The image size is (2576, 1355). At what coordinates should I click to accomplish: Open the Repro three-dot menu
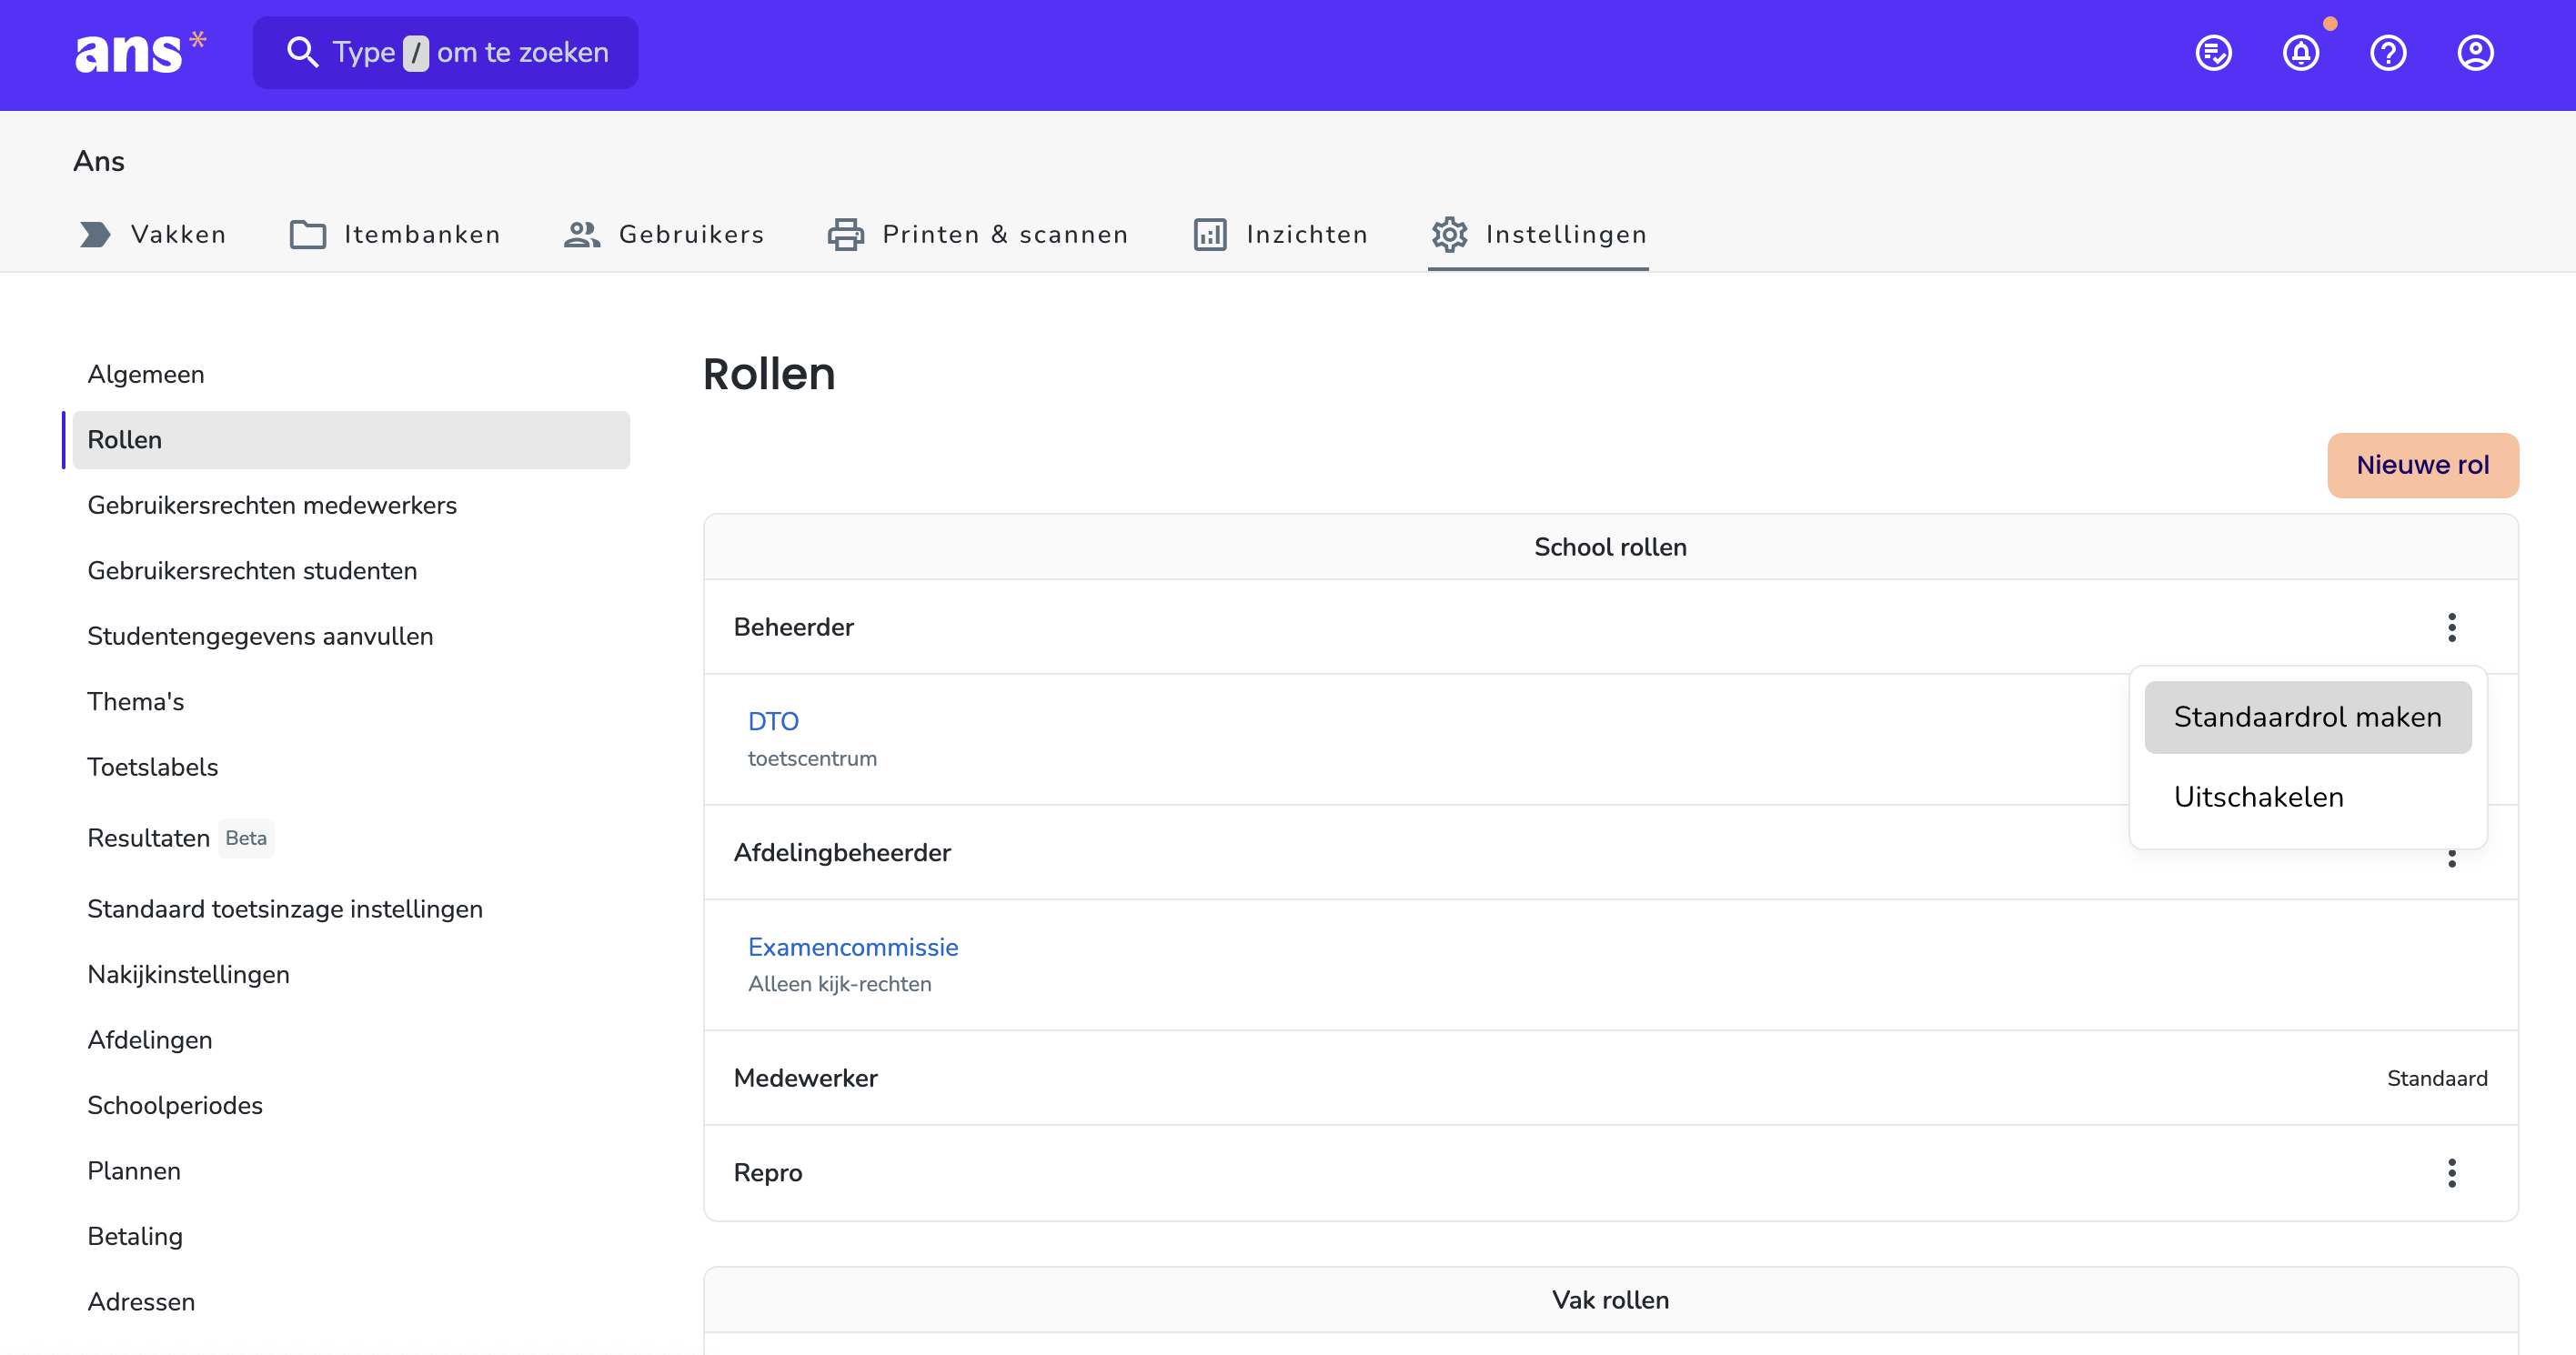tap(2451, 1172)
